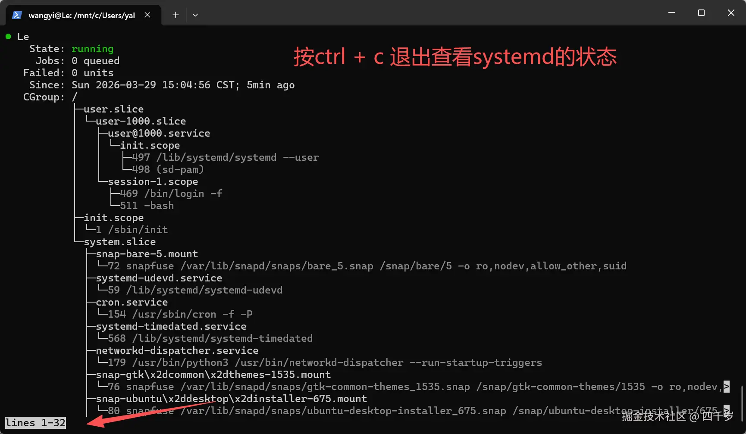
Task: Collapse the system.slice tree entry
Action: tap(119, 242)
